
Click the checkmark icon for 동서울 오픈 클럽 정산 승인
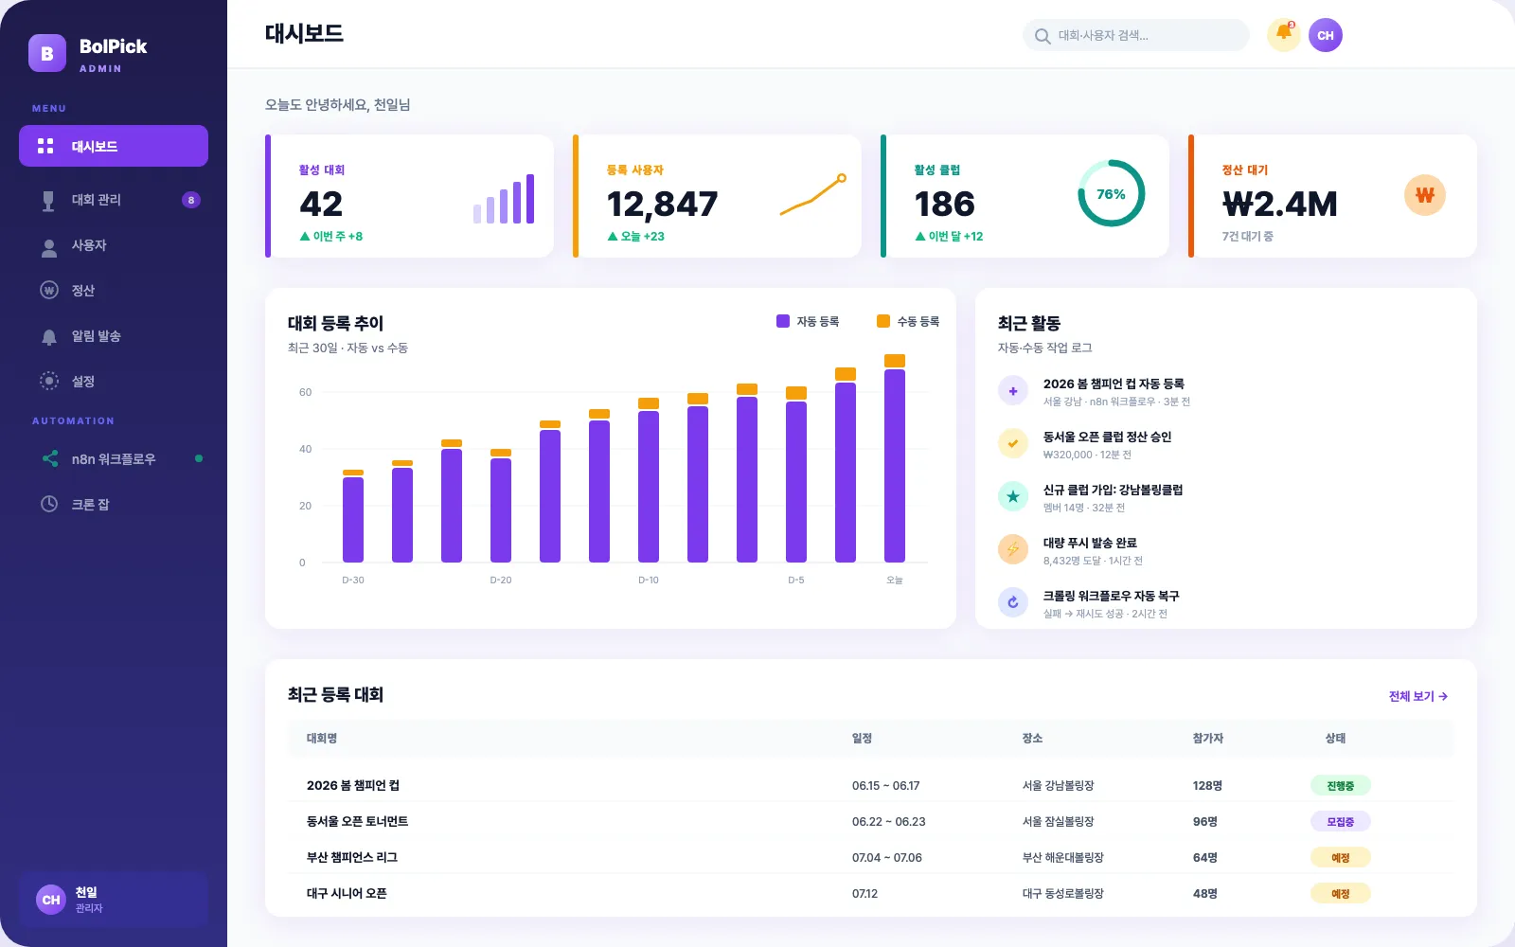(x=1013, y=443)
